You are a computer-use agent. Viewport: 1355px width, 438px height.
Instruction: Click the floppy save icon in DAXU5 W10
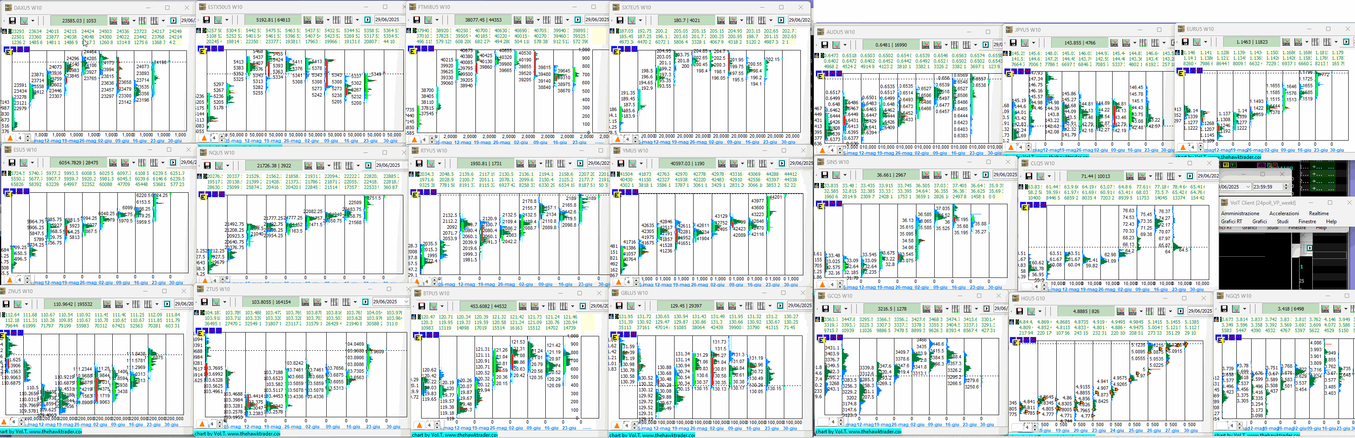click(11, 20)
